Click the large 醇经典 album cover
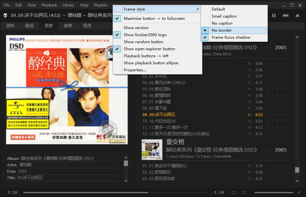The height and width of the screenshot is (197, 306). point(67,90)
